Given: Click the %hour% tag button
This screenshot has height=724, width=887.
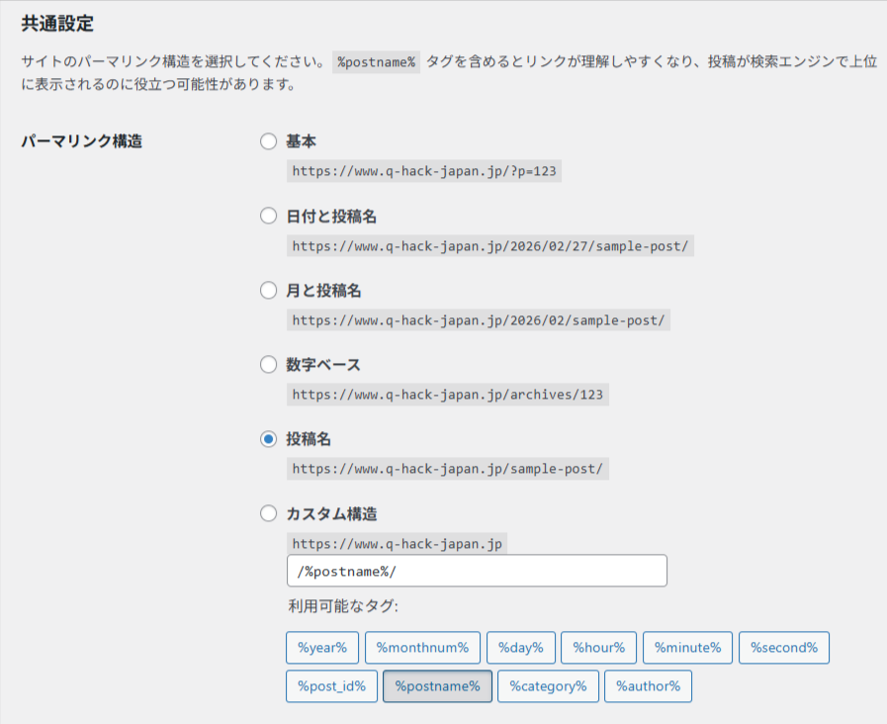Looking at the screenshot, I should [598, 648].
